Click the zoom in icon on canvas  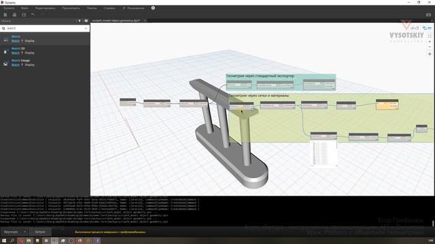coord(430,41)
